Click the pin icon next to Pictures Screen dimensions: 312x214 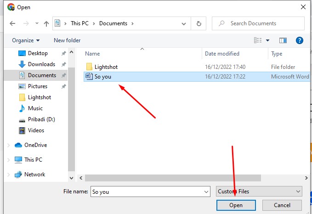[64, 86]
